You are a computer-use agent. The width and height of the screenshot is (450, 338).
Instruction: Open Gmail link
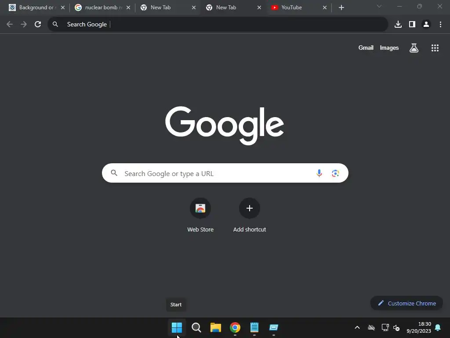pyautogui.click(x=366, y=48)
